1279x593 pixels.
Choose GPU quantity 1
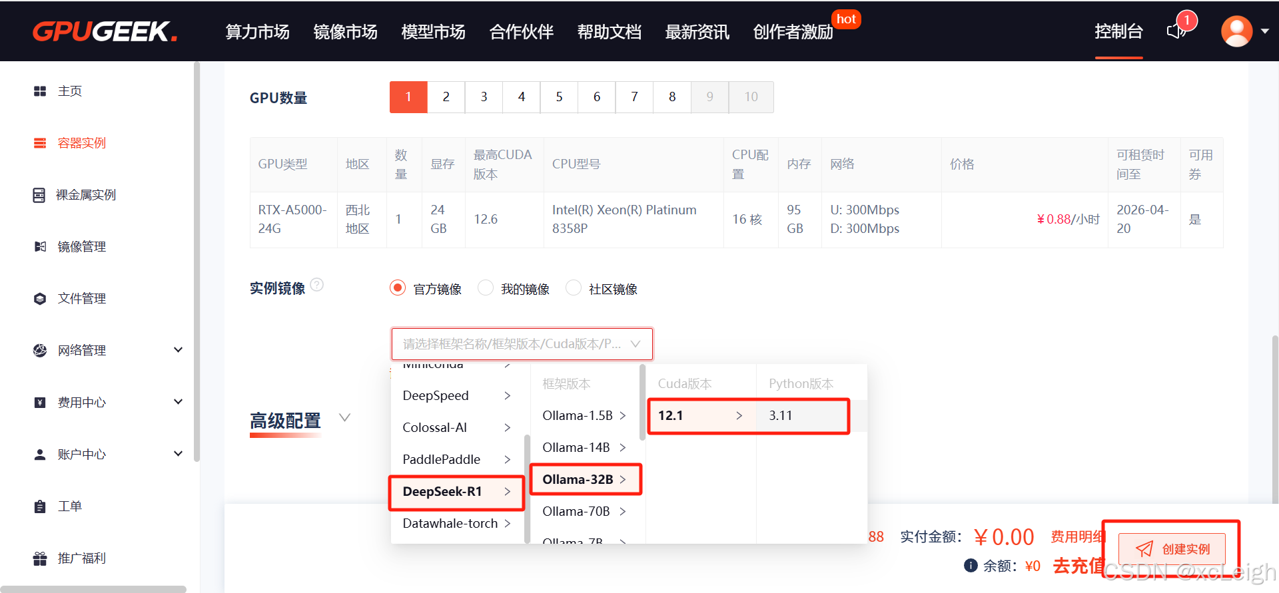click(x=408, y=97)
